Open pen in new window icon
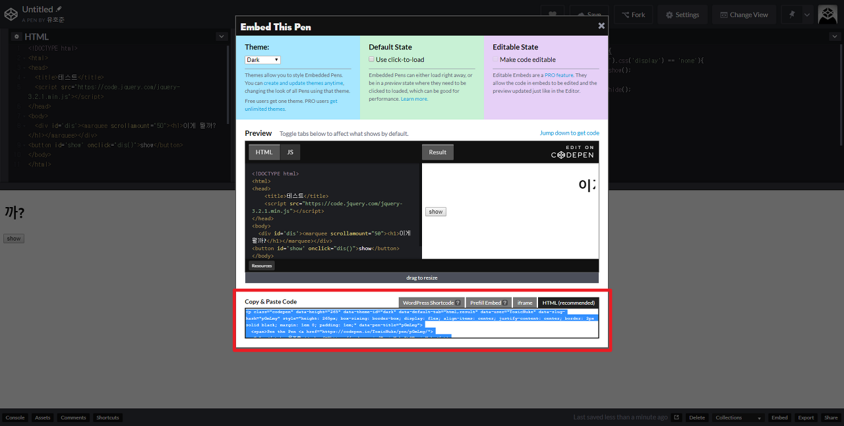 click(x=677, y=417)
